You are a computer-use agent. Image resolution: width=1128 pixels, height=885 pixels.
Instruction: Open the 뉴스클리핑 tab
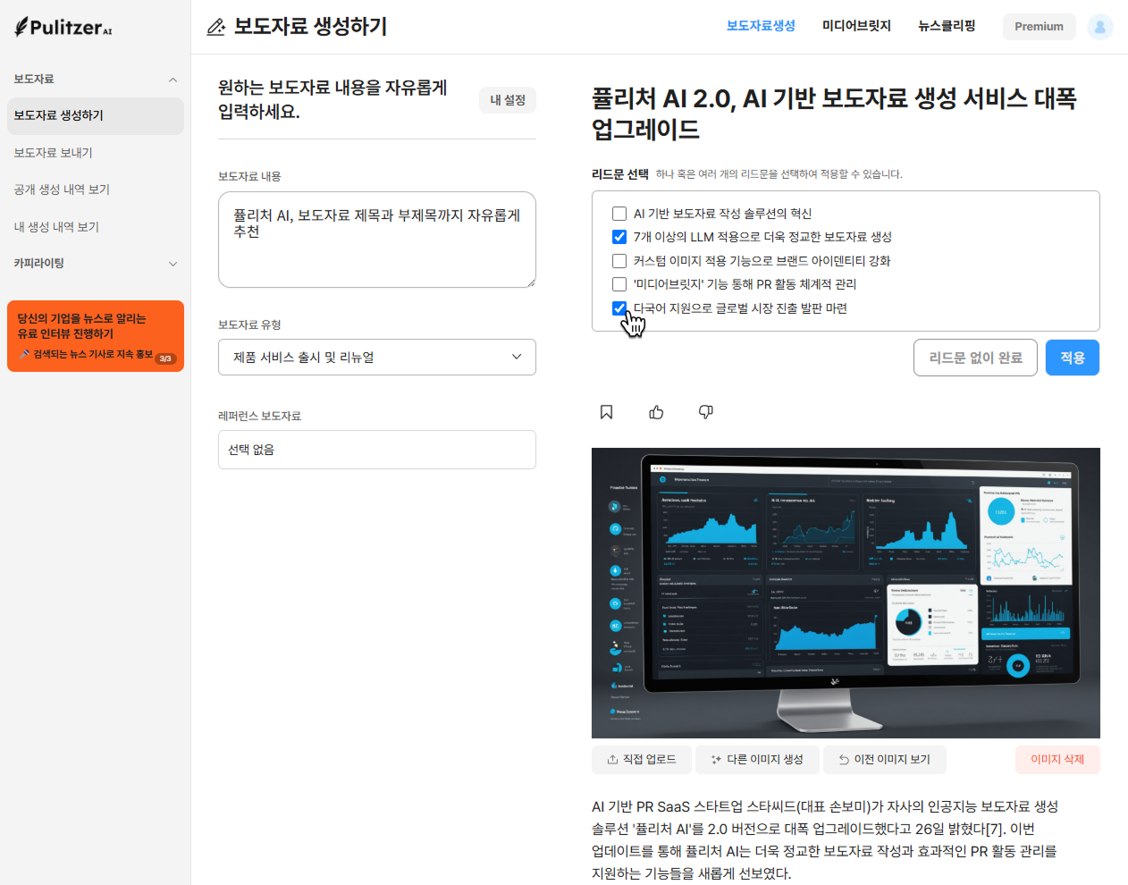tap(947, 26)
